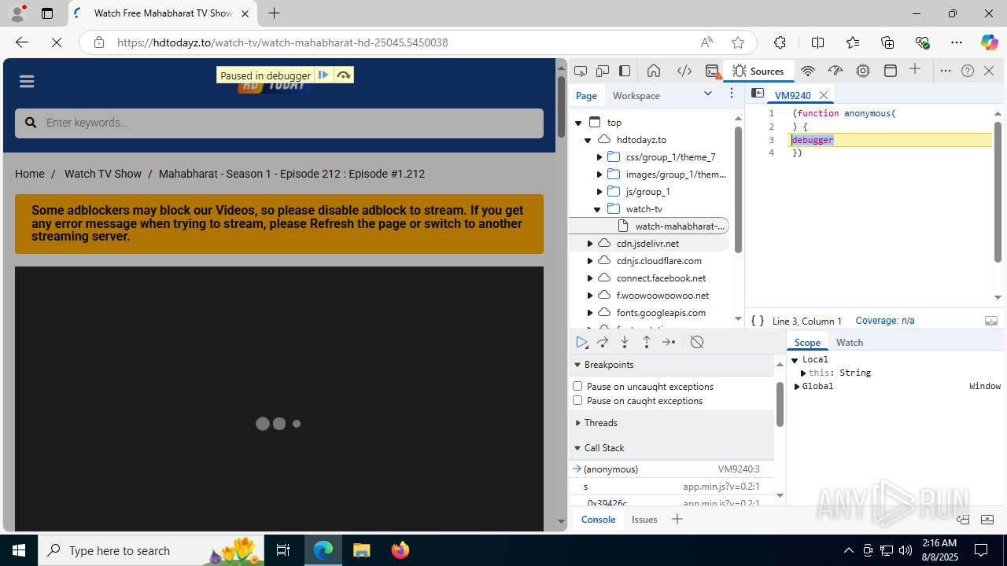Screen dimensions: 1007x566
Task: Select the Sources panel tab
Action: click(x=758, y=71)
